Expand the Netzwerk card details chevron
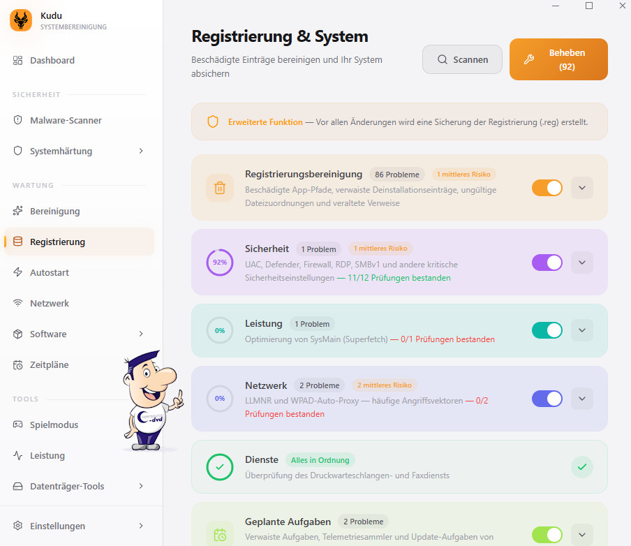Screen dimensions: 631x546 [582, 399]
